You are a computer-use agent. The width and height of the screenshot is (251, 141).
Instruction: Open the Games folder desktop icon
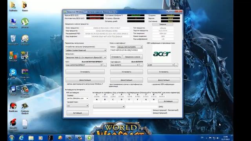25,6
